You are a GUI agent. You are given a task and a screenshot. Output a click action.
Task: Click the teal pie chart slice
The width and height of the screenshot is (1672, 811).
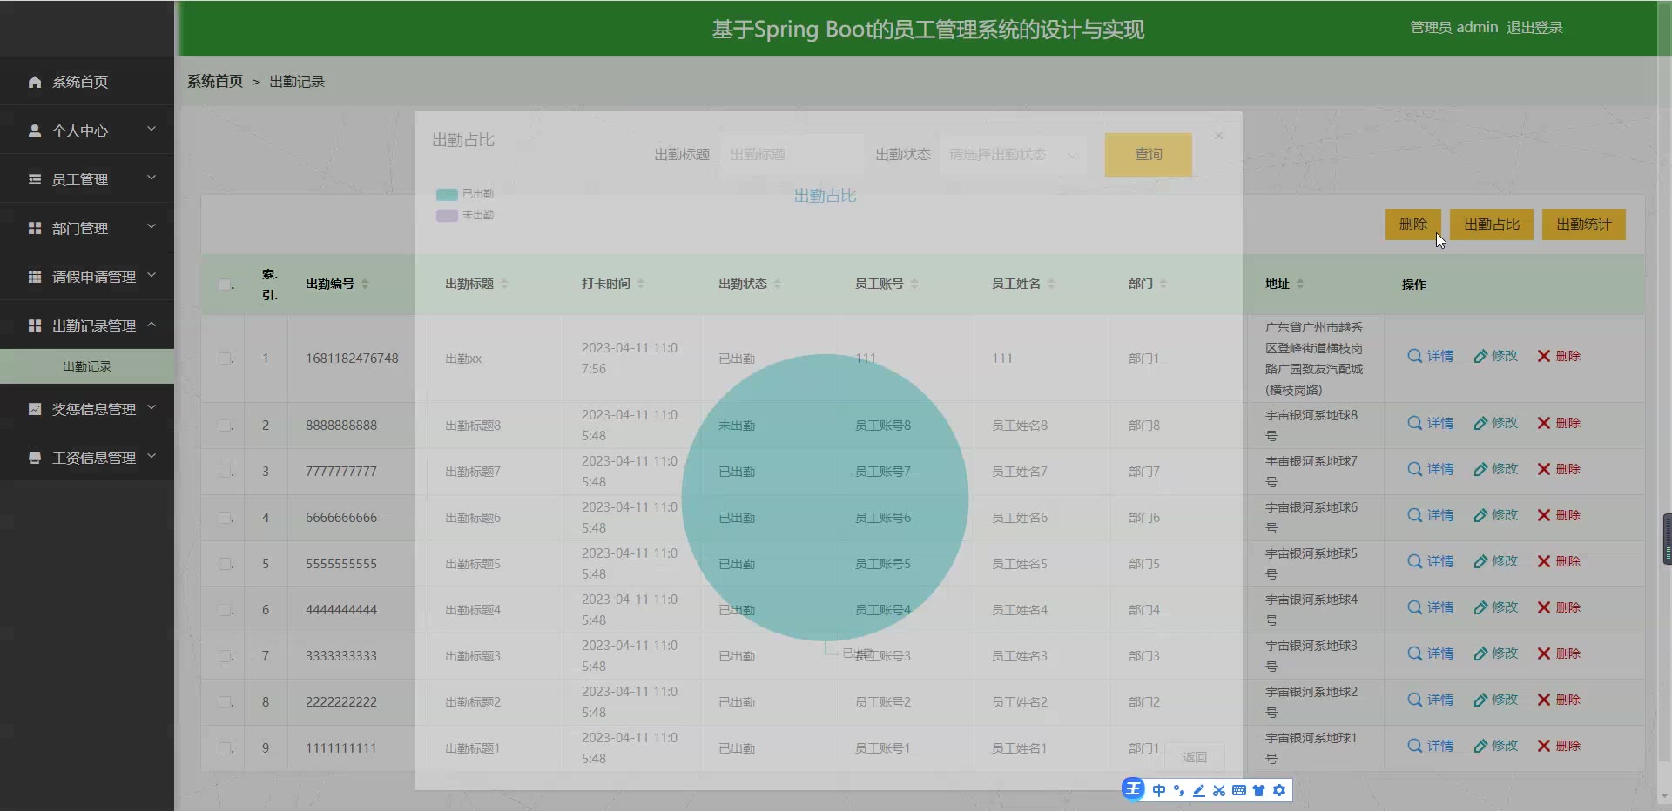click(825, 498)
